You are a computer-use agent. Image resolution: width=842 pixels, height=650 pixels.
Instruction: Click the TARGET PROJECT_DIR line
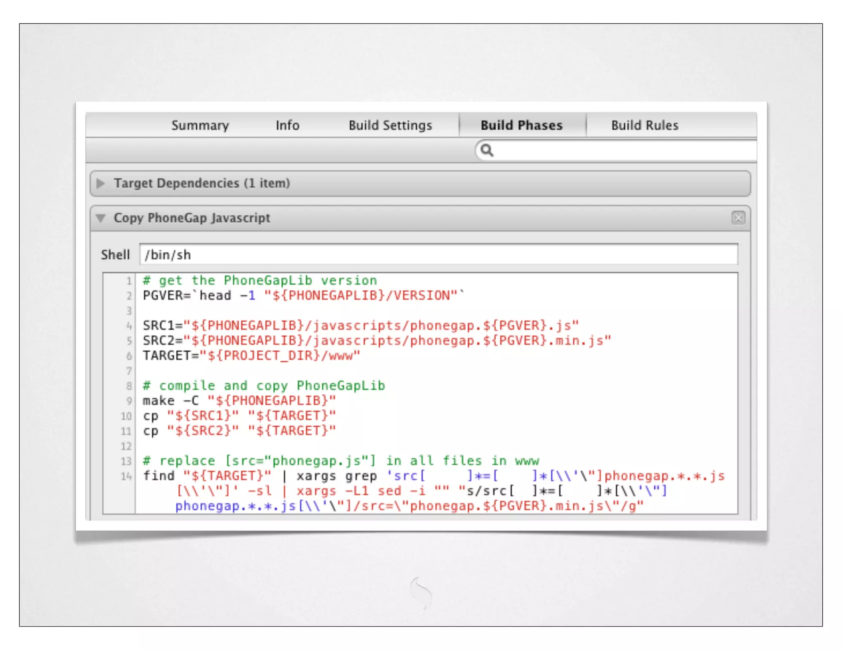point(251,355)
